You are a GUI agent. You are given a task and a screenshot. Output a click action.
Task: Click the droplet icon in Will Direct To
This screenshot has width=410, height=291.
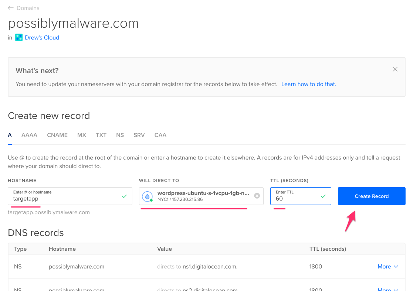click(x=148, y=196)
